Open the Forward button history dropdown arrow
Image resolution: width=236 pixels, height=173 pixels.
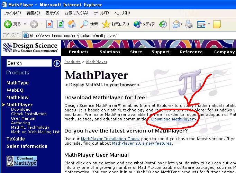(x=42, y=24)
